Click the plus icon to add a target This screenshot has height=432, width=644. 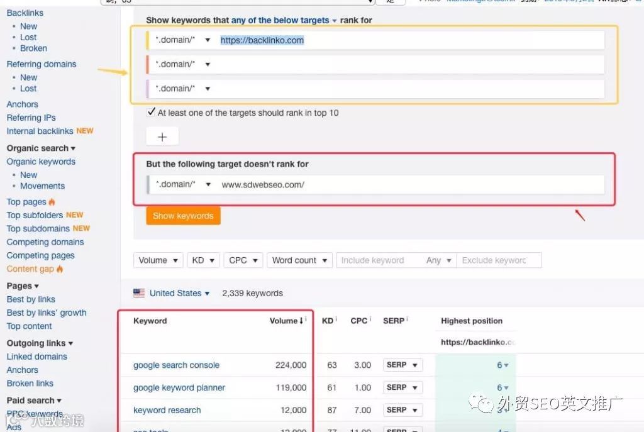162,136
